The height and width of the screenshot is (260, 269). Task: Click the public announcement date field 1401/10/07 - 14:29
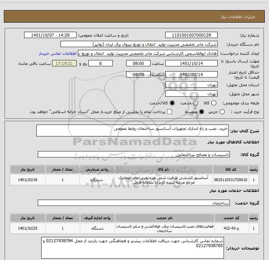click(50, 35)
